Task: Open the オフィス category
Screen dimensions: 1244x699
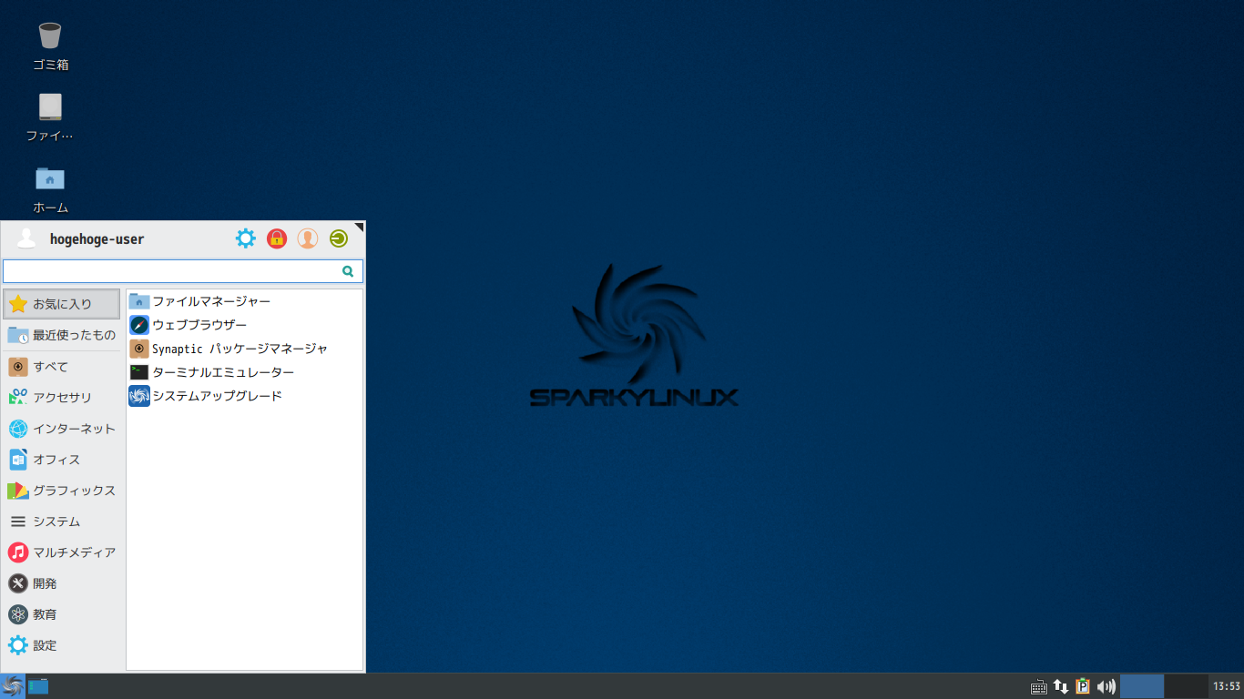Action: click(62, 460)
